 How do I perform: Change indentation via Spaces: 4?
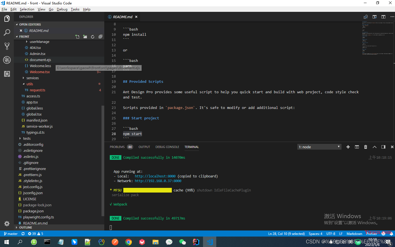coord(315,234)
